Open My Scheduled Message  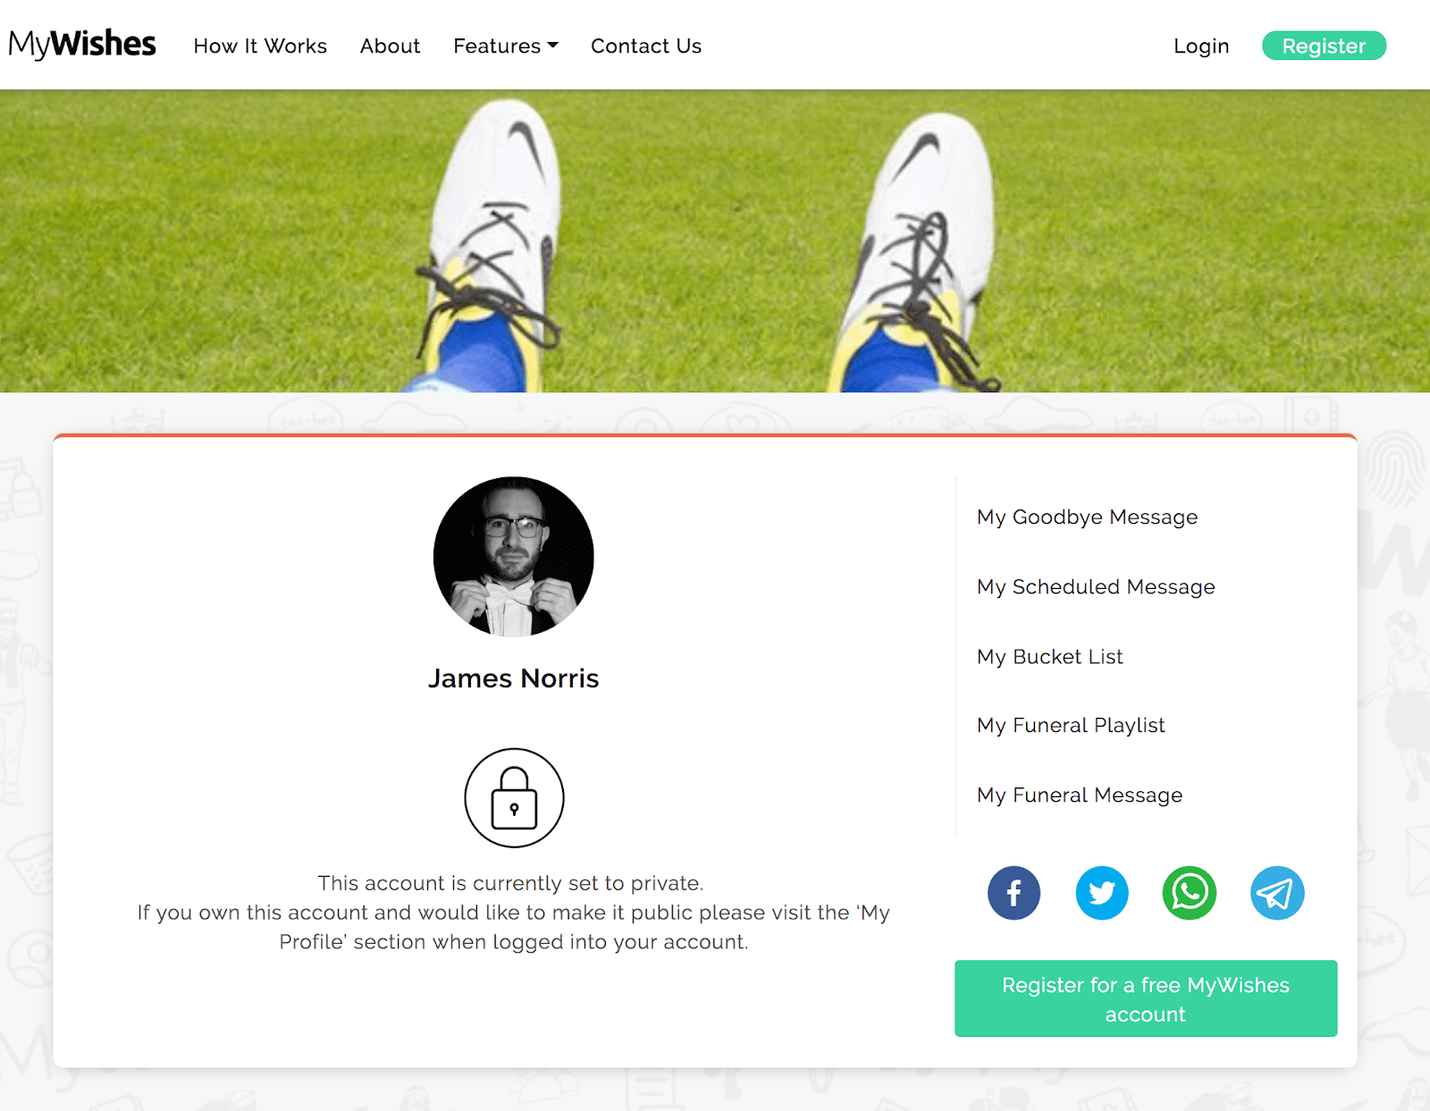[1096, 586]
